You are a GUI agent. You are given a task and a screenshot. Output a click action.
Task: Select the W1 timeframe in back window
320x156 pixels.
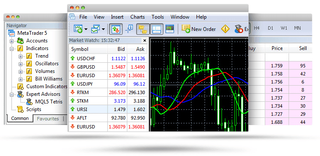click(284, 28)
